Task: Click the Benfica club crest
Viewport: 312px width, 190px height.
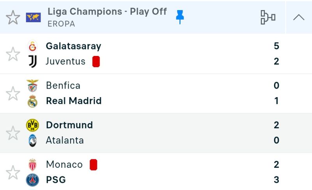Action: point(33,86)
